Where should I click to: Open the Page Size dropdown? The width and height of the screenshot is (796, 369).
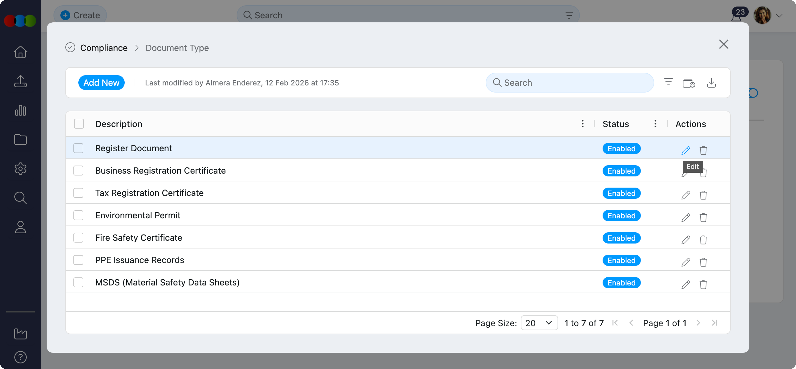click(x=539, y=323)
